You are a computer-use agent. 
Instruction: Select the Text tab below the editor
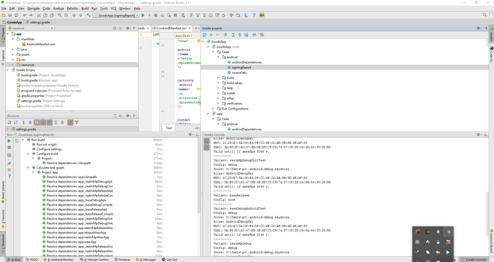169,128
